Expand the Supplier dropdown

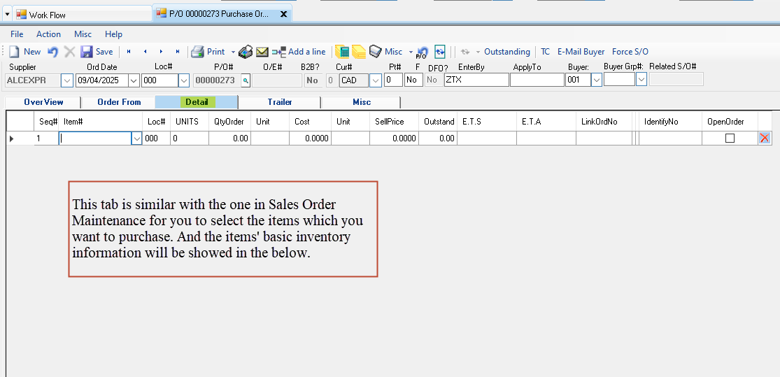pos(67,80)
